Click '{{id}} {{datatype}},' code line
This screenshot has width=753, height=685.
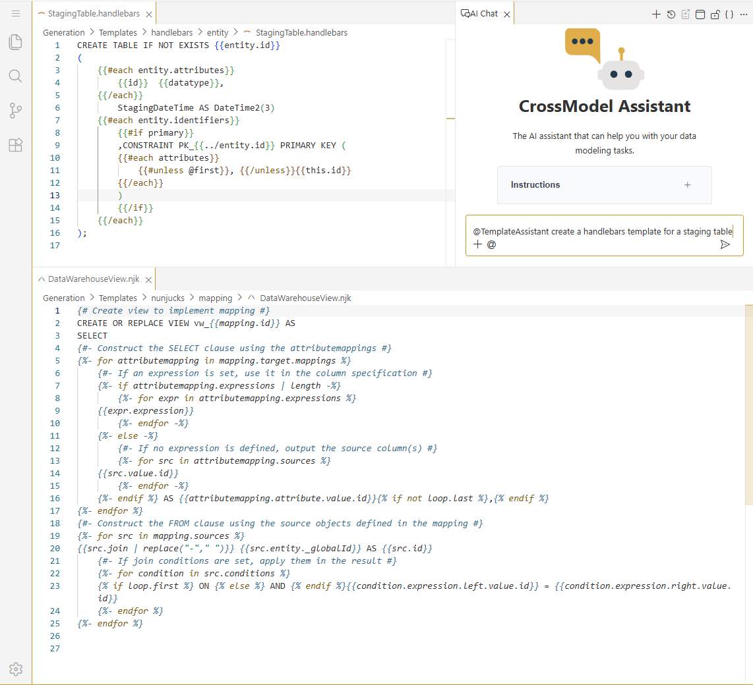(171, 83)
